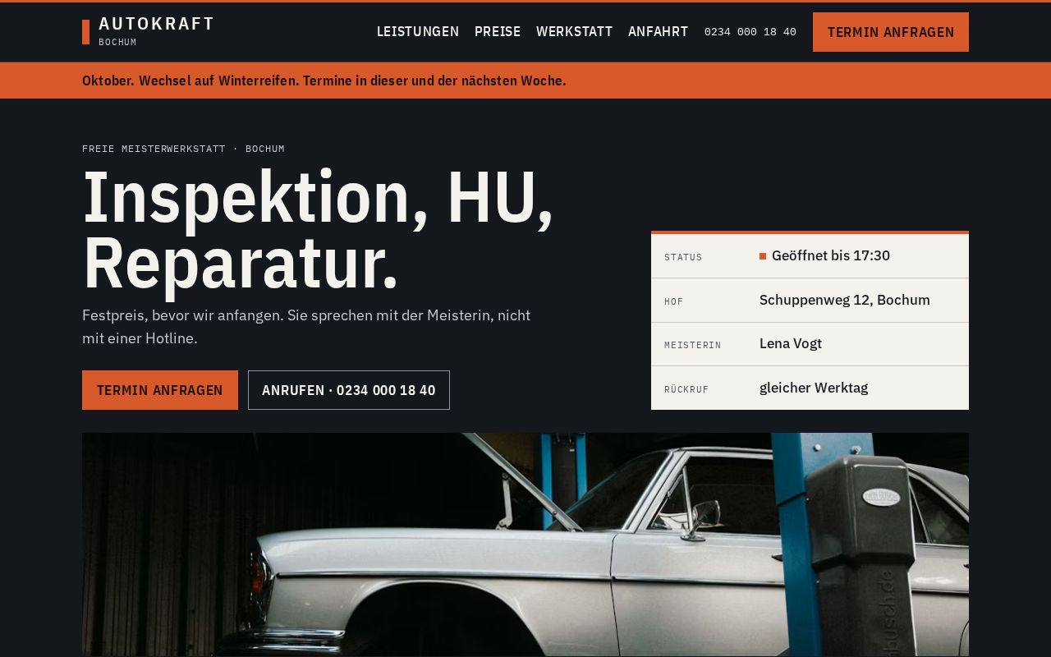Click the HOF row label
The height and width of the screenshot is (657, 1051).
[674, 301]
